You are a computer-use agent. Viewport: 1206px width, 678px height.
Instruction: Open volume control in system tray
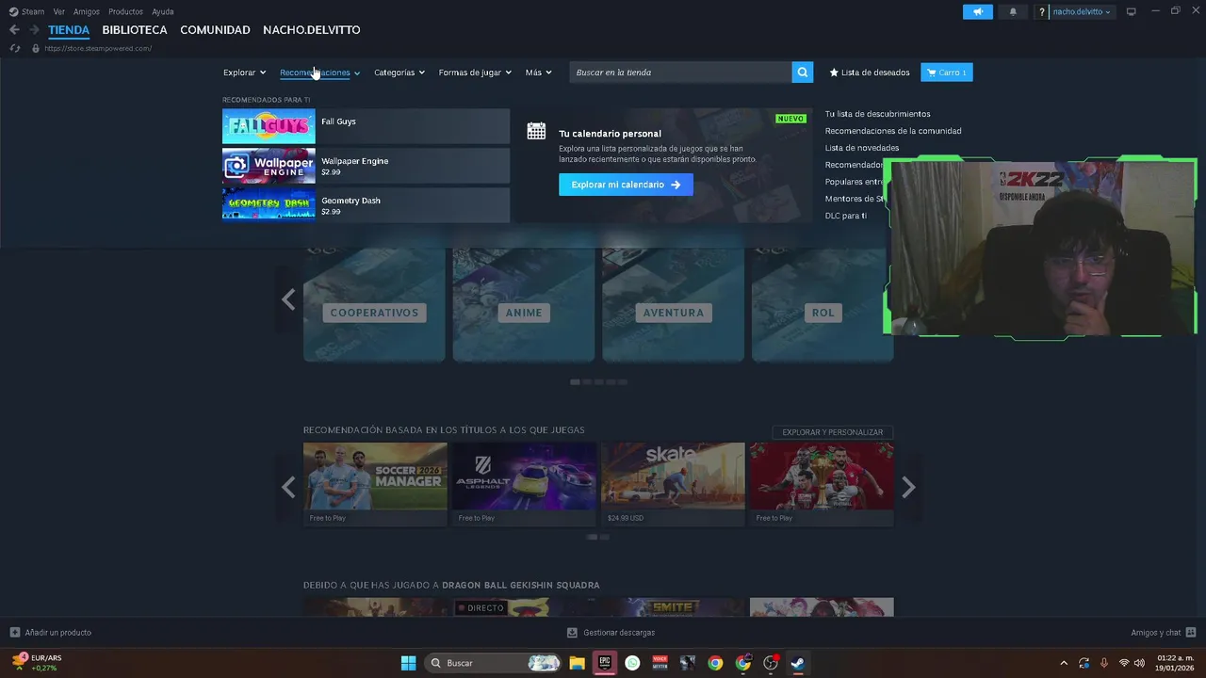[x=1140, y=663]
